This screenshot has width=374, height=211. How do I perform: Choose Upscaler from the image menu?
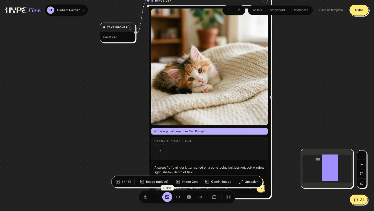pos(248,182)
